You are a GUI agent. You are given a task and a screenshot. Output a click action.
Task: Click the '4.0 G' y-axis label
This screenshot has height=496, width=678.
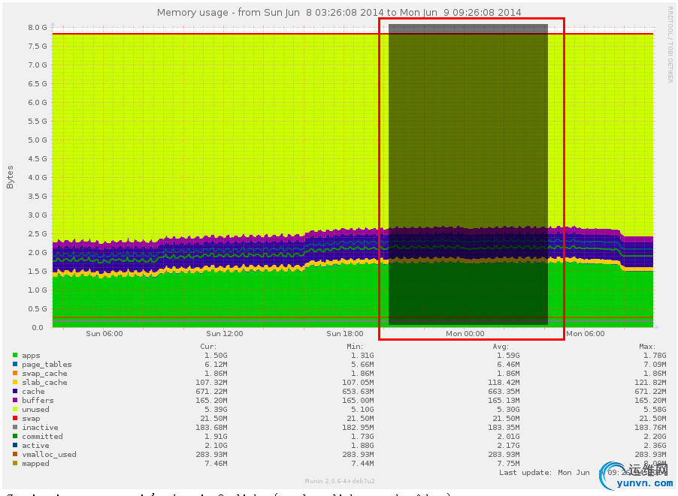(38, 177)
